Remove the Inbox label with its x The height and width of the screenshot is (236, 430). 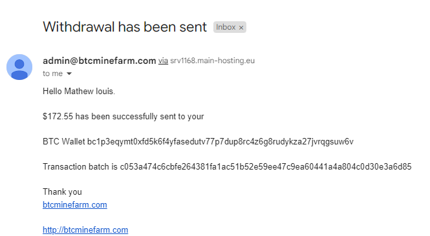(x=241, y=28)
